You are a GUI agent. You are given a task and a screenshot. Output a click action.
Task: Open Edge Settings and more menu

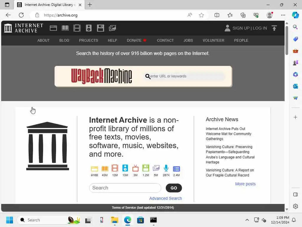point(283,15)
